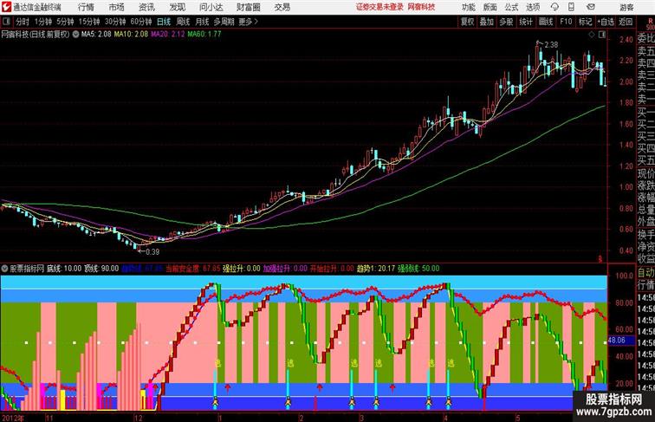Select the 日线 daily chart tab
Viewport: 655px width, 422px height.
pyautogui.click(x=164, y=22)
